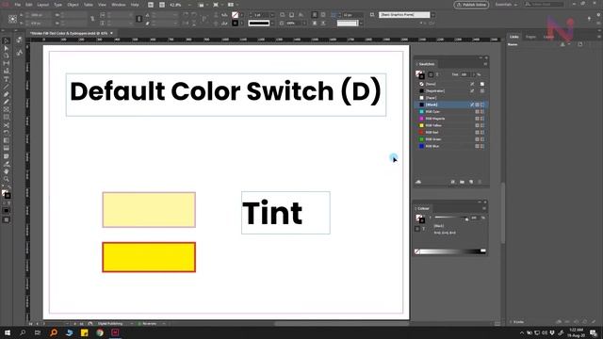Click the New Colour Group folder icon
This screenshot has width=603, height=339.
point(462,182)
